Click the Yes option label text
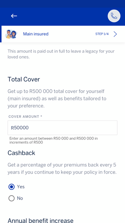 coord(21,187)
